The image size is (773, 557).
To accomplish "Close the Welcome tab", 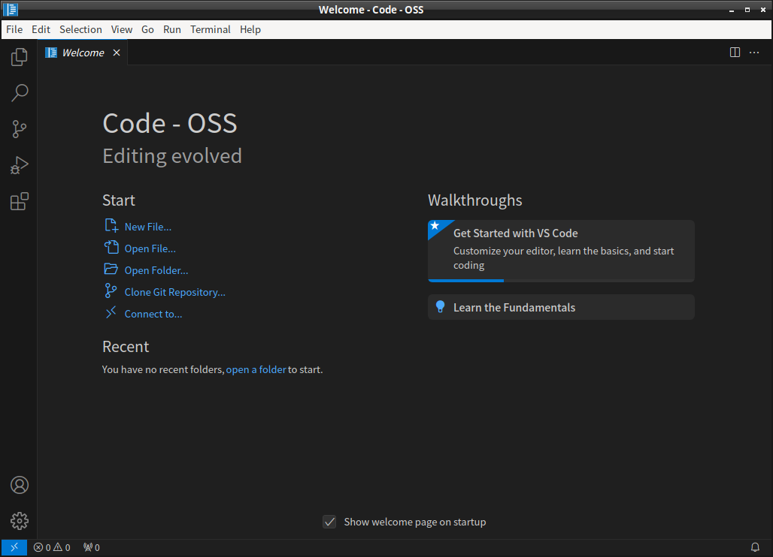I will (117, 53).
